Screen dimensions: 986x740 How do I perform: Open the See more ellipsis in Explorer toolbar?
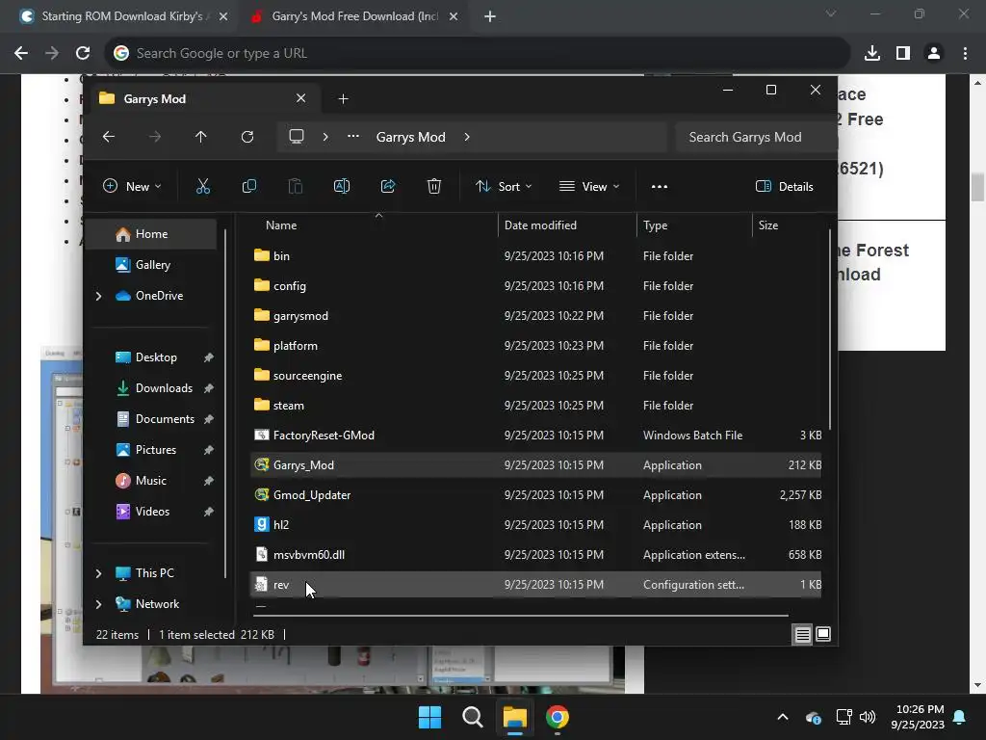coord(659,186)
